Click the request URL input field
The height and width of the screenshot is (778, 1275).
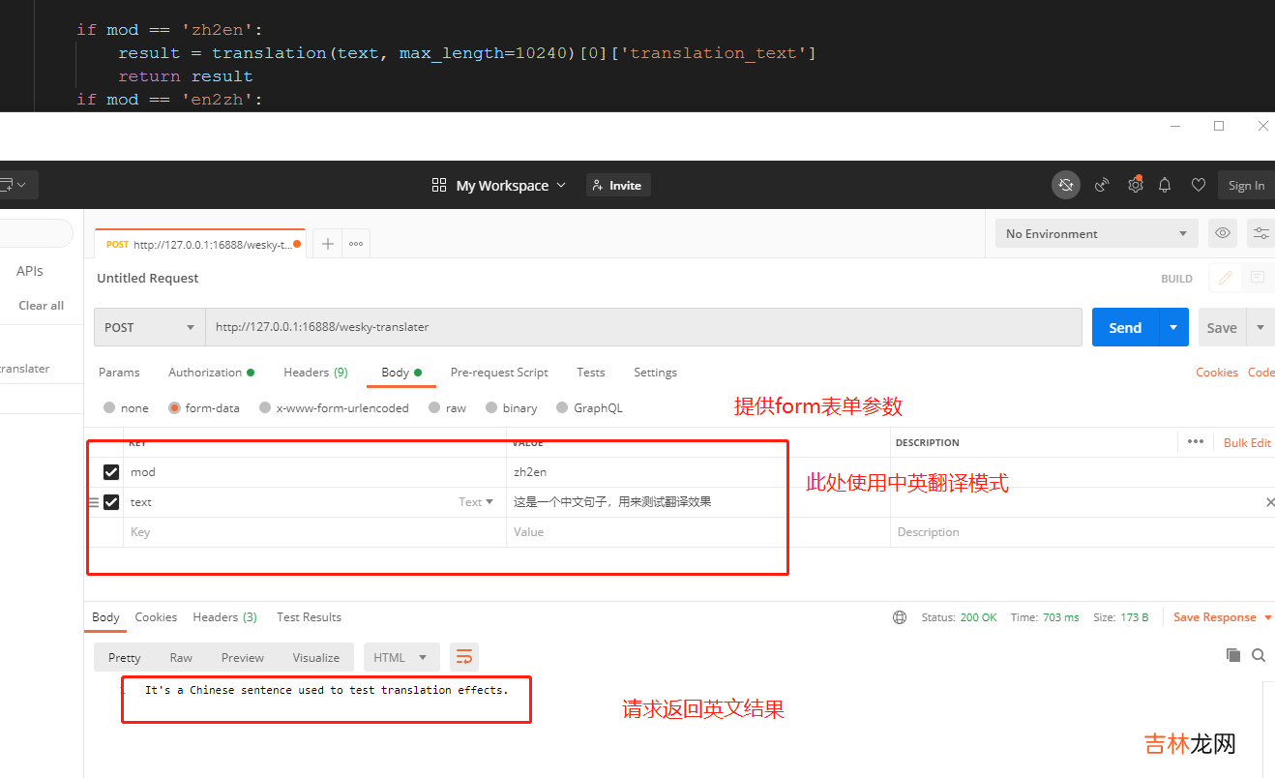click(x=642, y=327)
